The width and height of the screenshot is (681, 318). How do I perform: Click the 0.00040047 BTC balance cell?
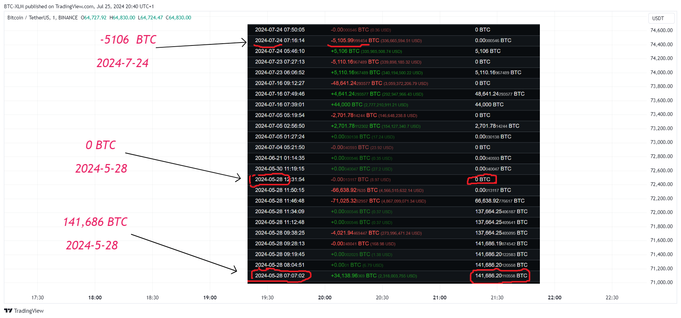[x=493, y=169]
